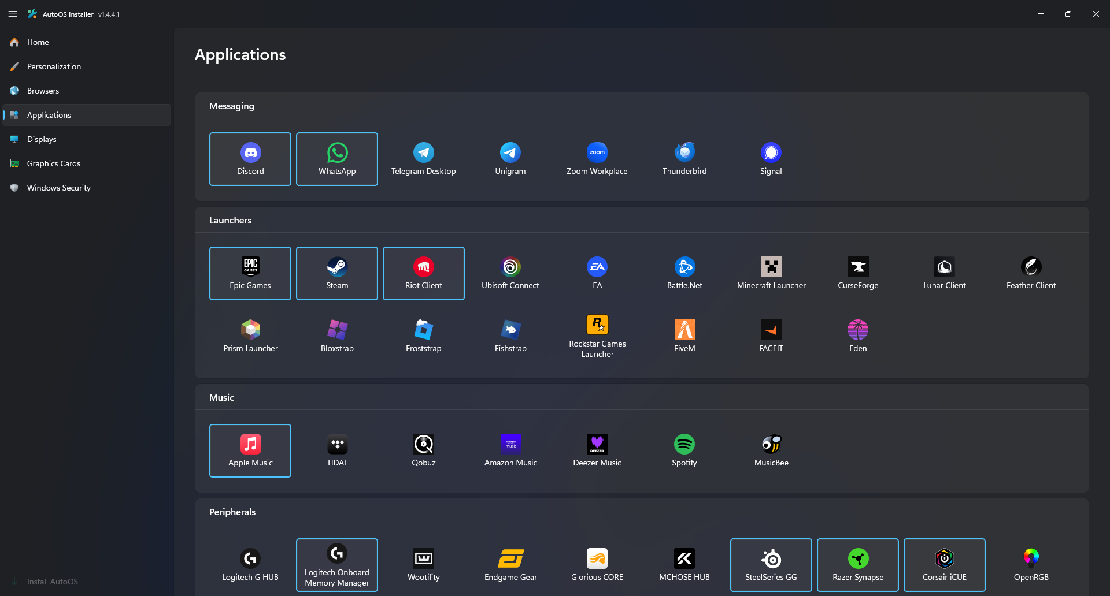The image size is (1110, 596).
Task: Select the FiveM tile
Action: pos(684,336)
